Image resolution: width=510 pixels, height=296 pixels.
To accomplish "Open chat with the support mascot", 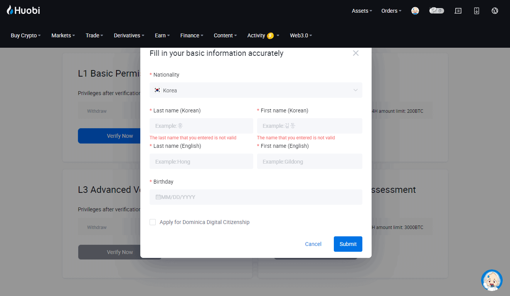I will (x=491, y=280).
